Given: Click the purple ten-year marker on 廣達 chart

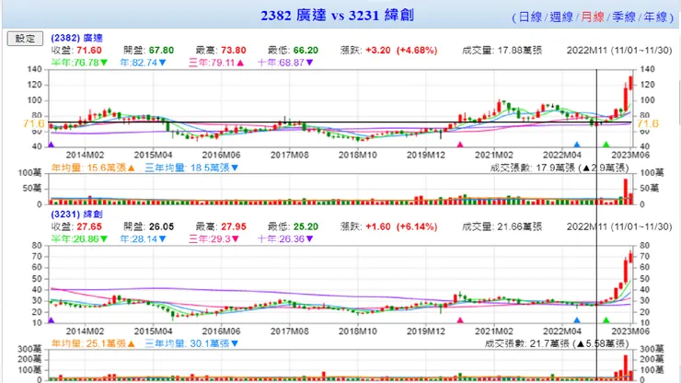Looking at the screenshot, I should pos(52,145).
